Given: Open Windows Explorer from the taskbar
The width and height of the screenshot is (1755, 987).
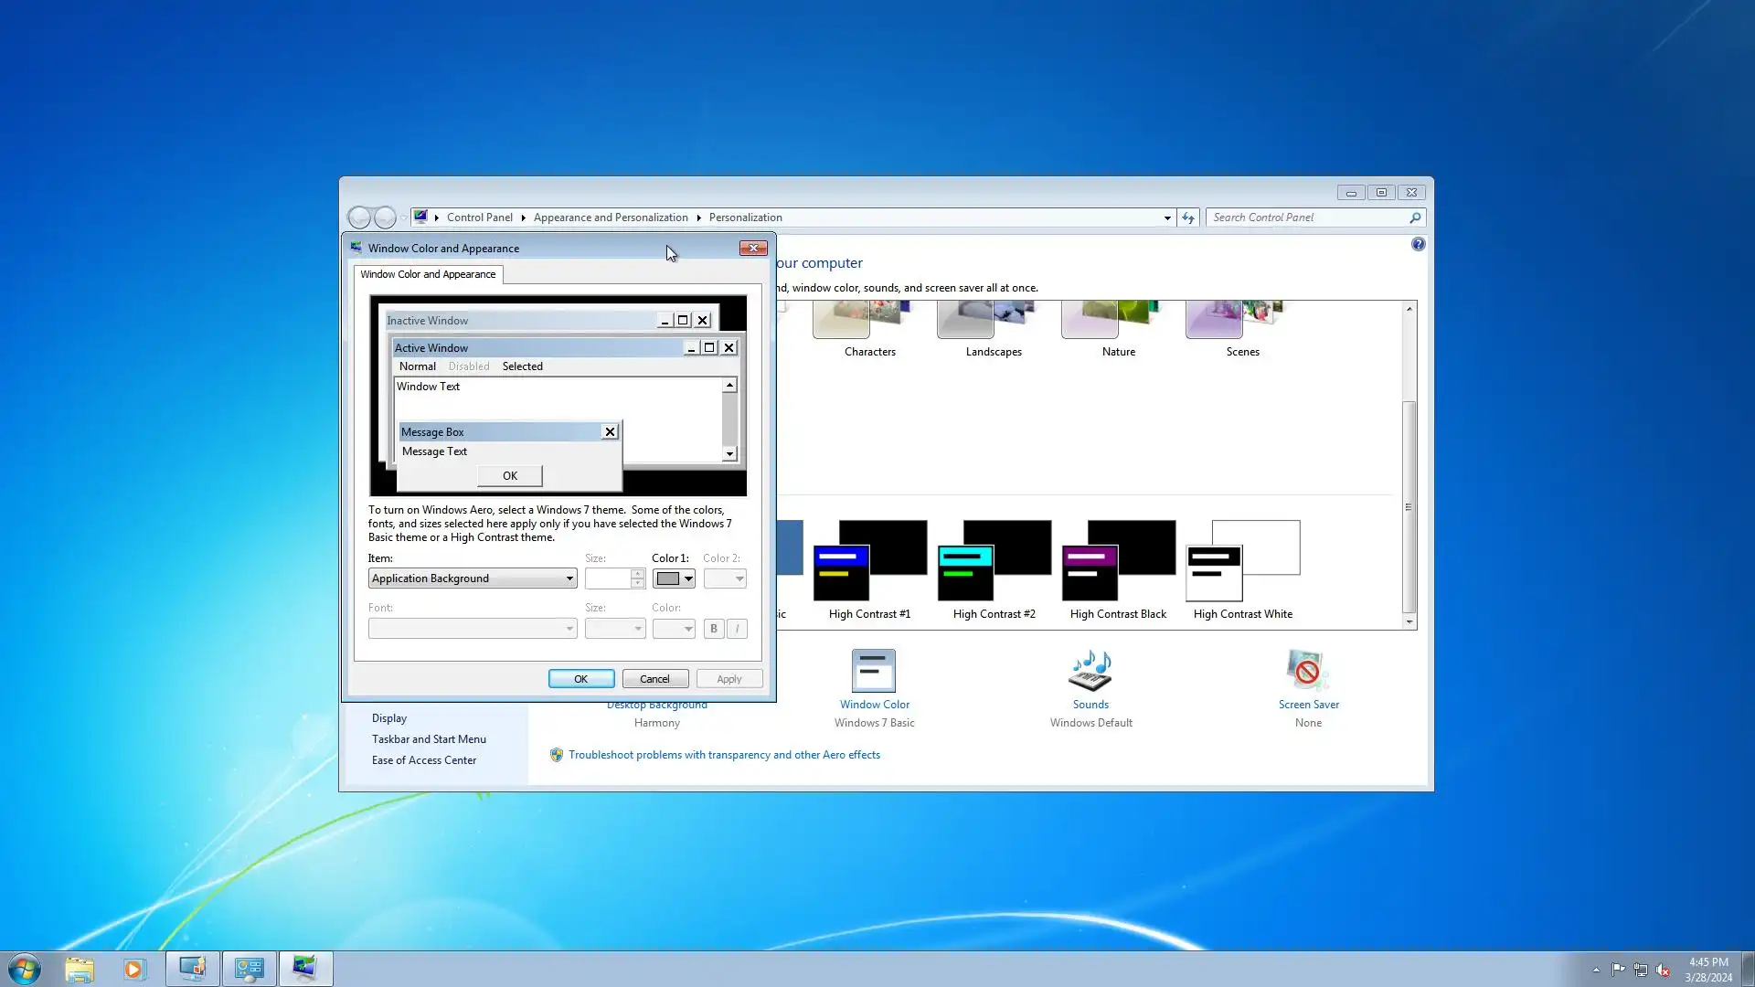Looking at the screenshot, I should (x=80, y=969).
